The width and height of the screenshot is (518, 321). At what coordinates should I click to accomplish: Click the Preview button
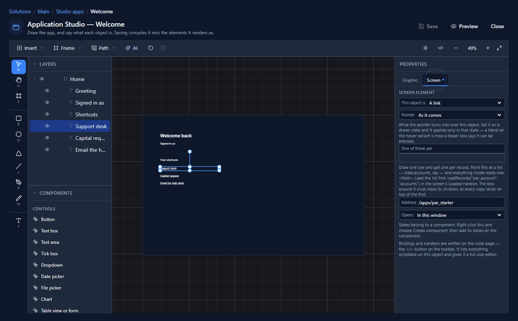[464, 26]
